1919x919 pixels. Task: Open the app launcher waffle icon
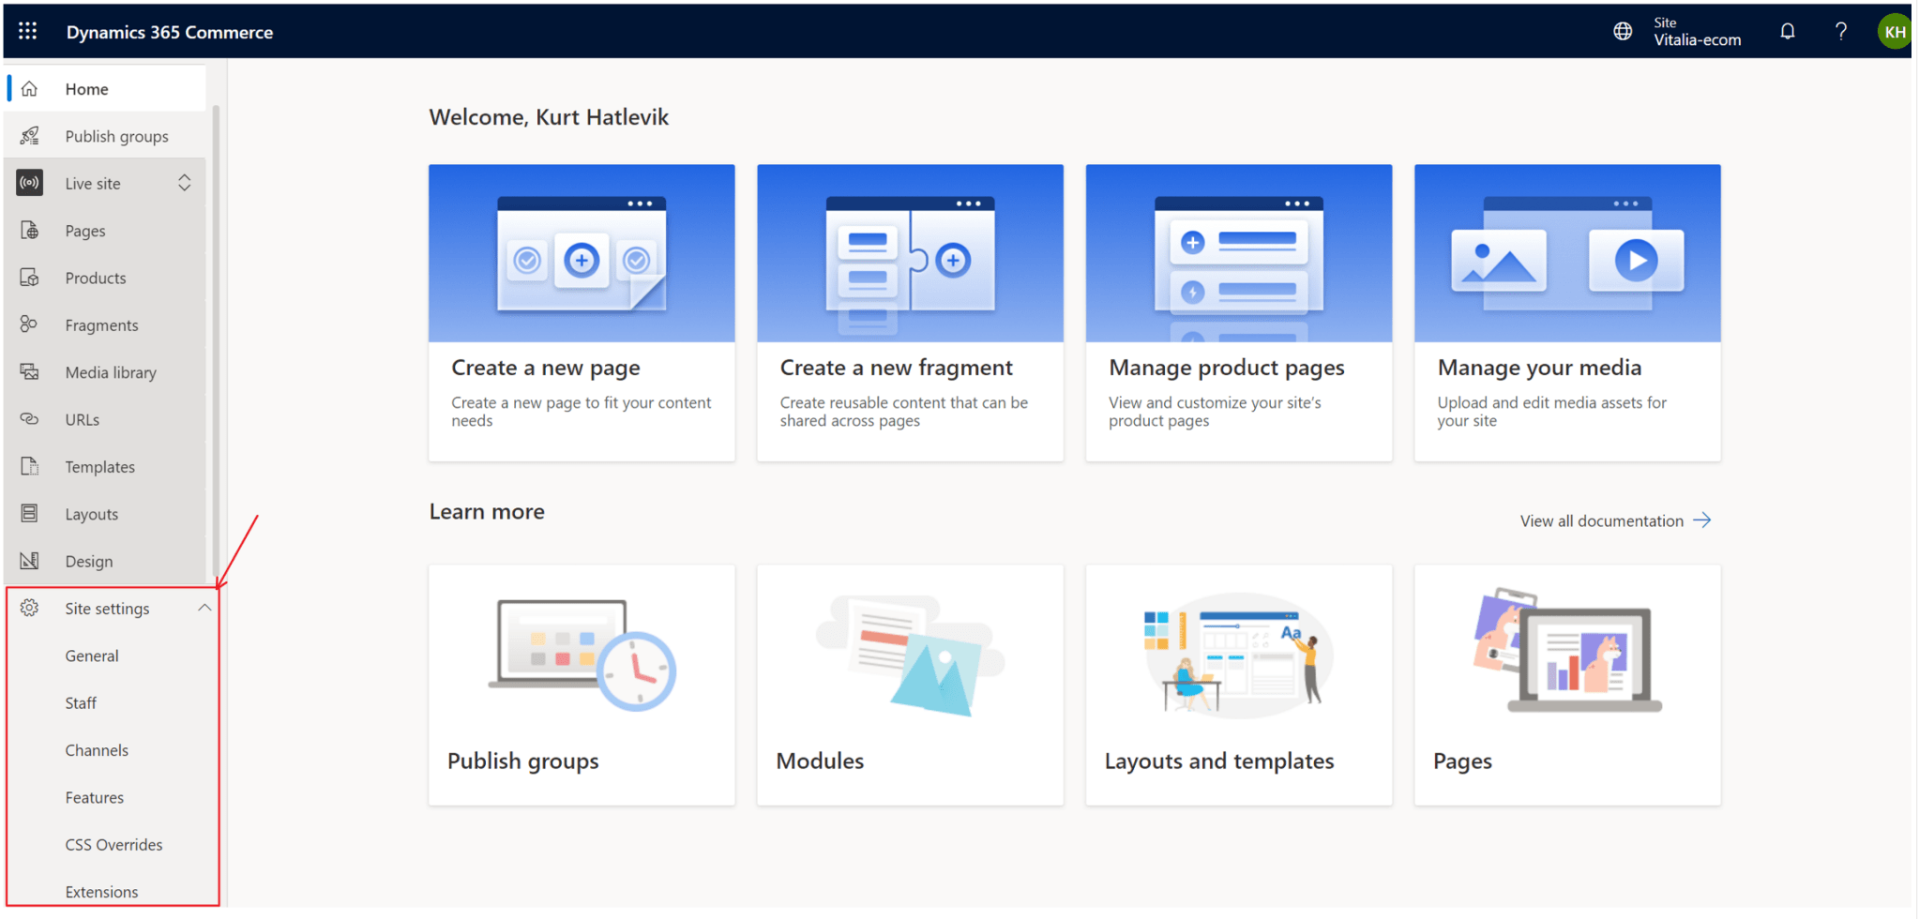(28, 31)
